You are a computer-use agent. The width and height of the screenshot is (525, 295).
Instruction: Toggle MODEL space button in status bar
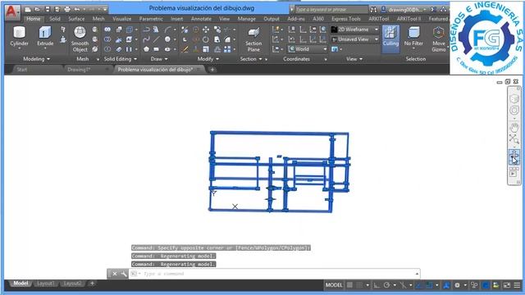[334, 285]
